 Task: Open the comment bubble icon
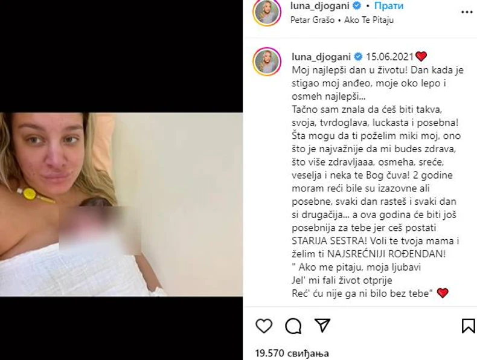(x=293, y=326)
